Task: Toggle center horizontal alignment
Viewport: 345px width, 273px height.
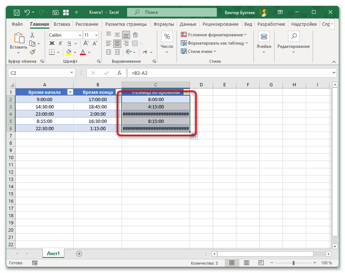Action: pos(117,44)
